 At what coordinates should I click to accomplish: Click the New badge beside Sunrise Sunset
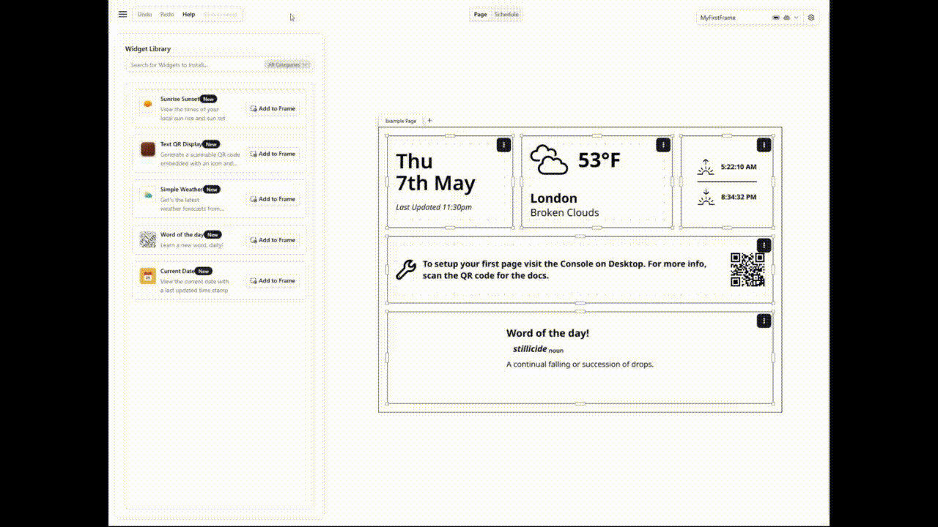(209, 99)
